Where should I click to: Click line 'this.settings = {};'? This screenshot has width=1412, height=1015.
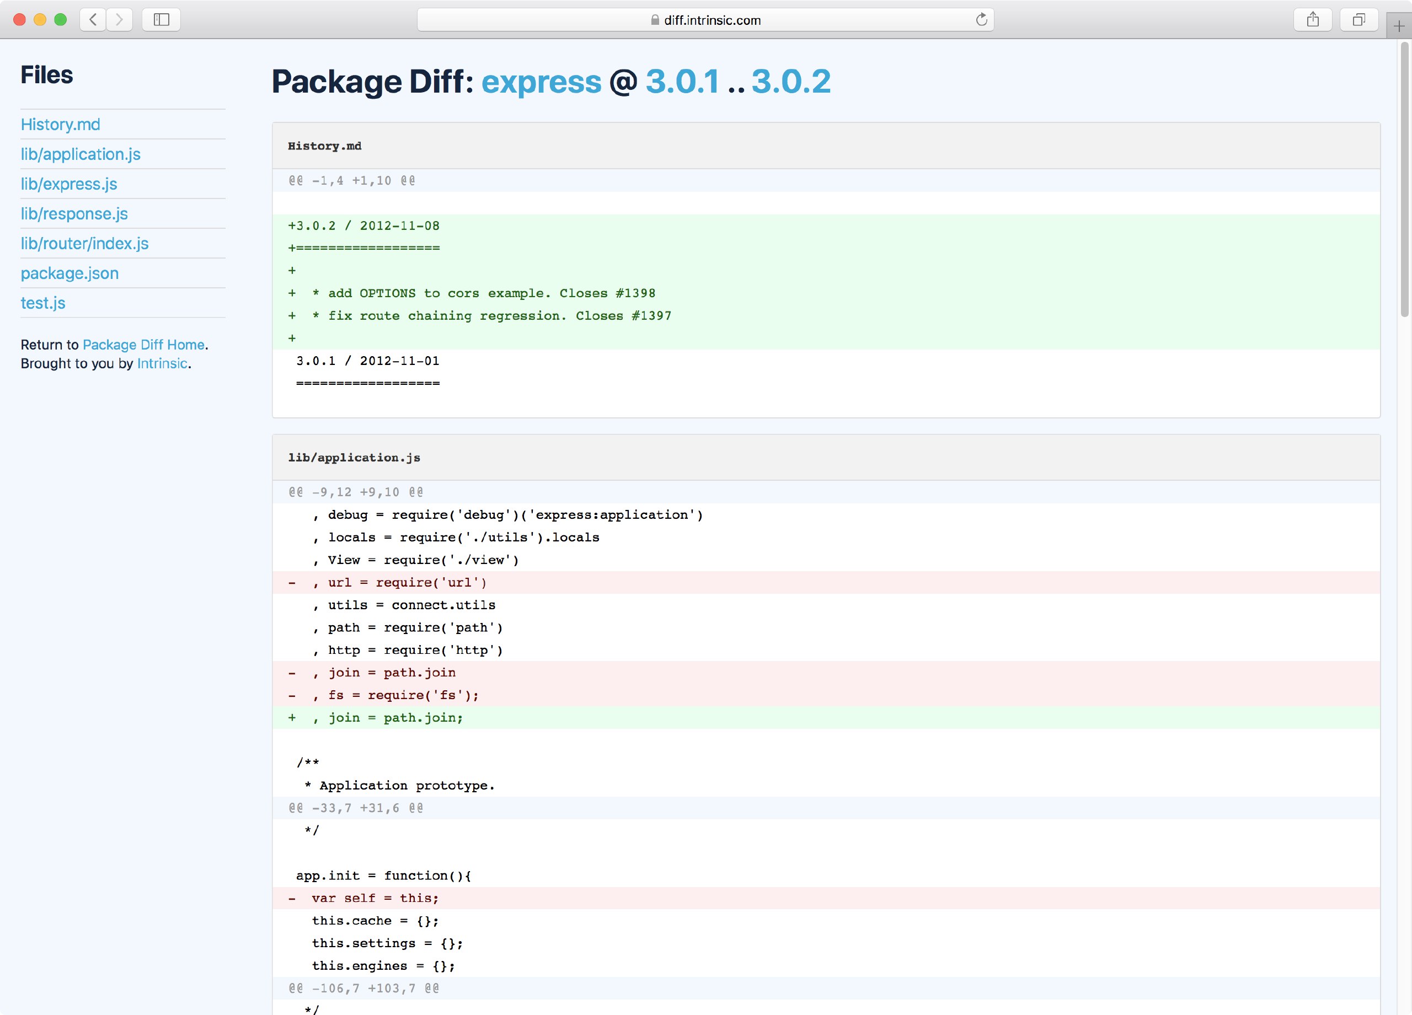826,943
